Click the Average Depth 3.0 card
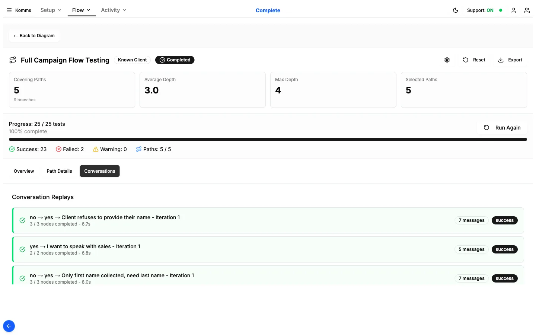The width and height of the screenshot is (536, 335). coord(202,90)
